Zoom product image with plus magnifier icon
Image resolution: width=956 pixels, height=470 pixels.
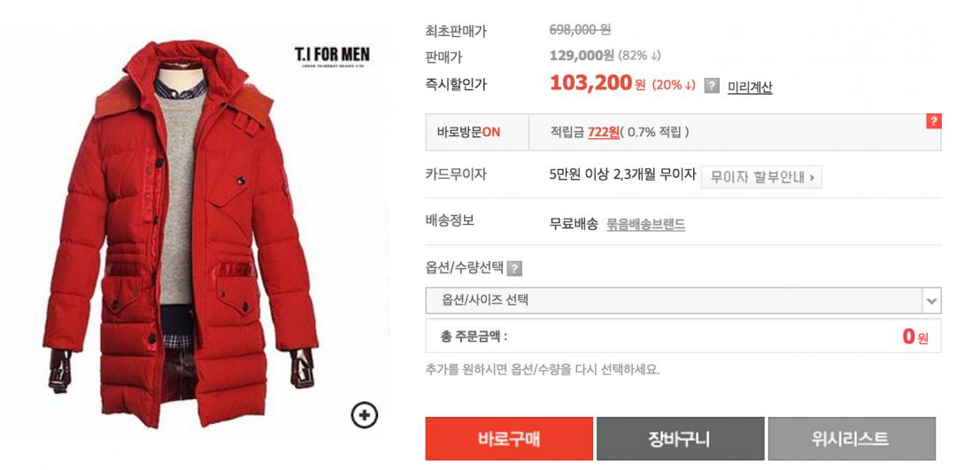pyautogui.click(x=365, y=416)
